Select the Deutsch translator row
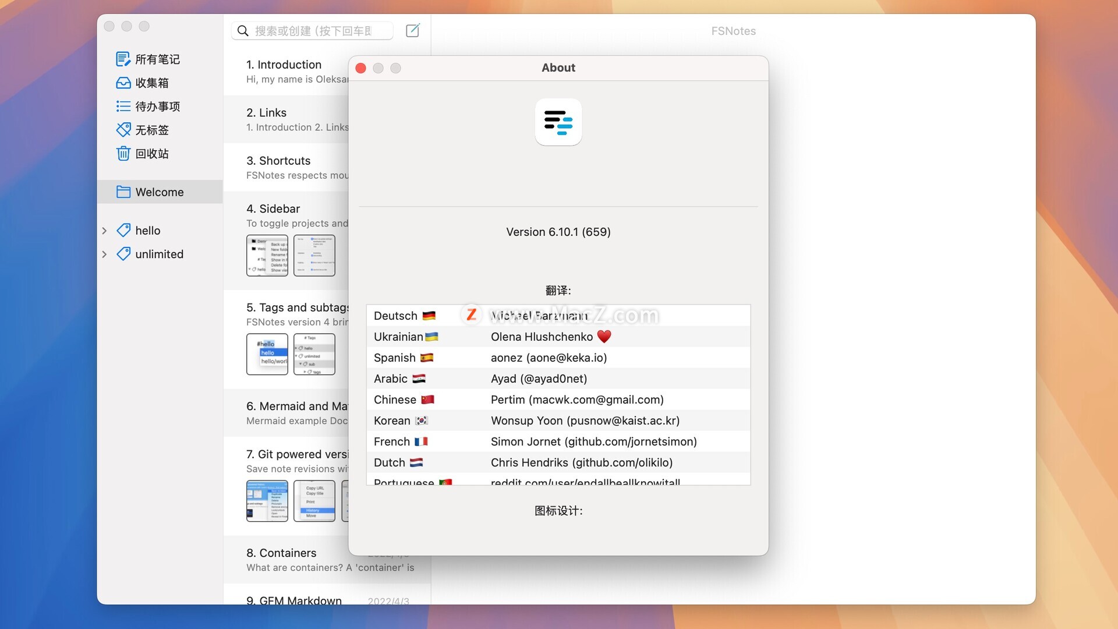This screenshot has width=1118, height=629. (558, 316)
